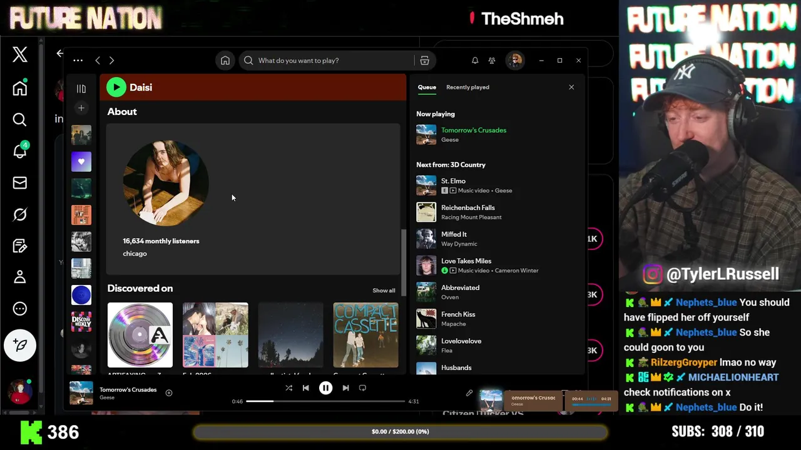Open Messages envelope in X sidebar

[x=20, y=182]
